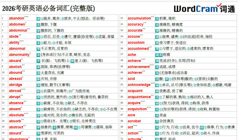
Task: Select the word "accustom"
Action: (x=136, y=42)
